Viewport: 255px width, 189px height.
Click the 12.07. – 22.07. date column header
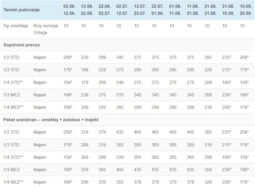[x=140, y=10]
